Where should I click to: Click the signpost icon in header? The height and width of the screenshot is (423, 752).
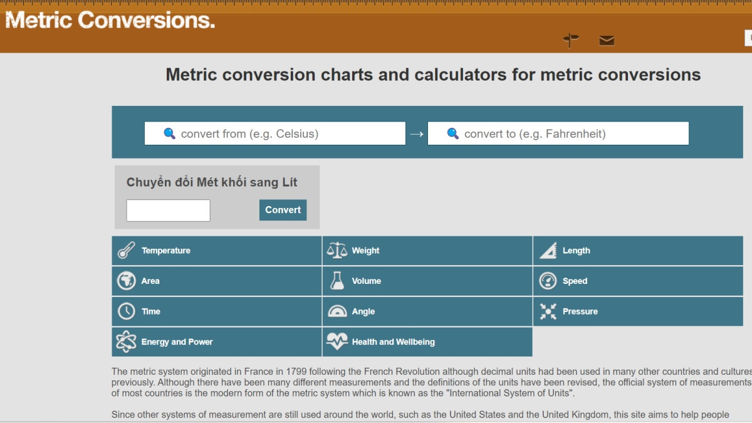point(570,41)
